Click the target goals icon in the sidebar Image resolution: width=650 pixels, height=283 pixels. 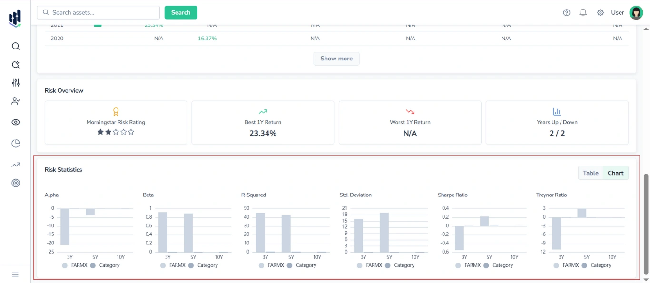coord(15,182)
